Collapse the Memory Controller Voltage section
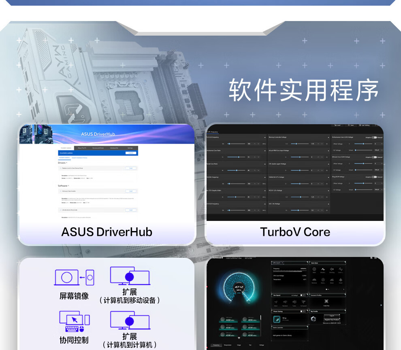 pos(328,138)
